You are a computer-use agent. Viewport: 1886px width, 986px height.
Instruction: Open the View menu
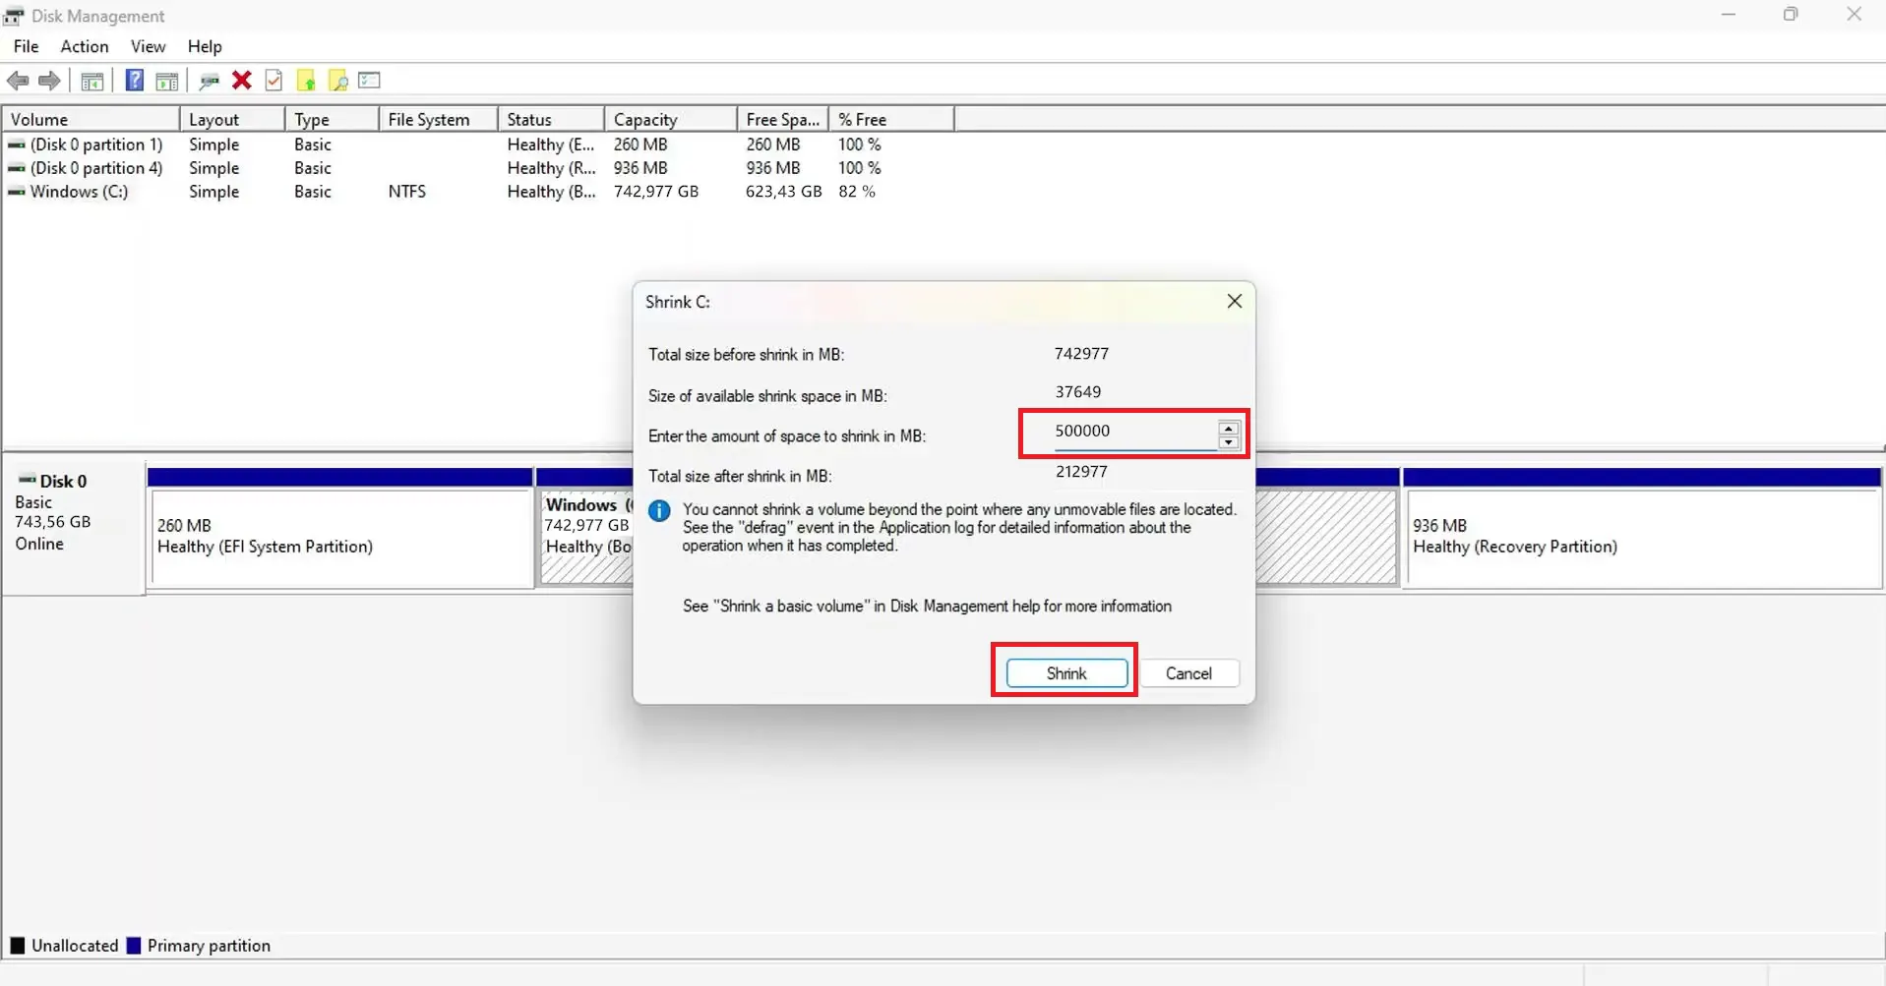pyautogui.click(x=147, y=46)
